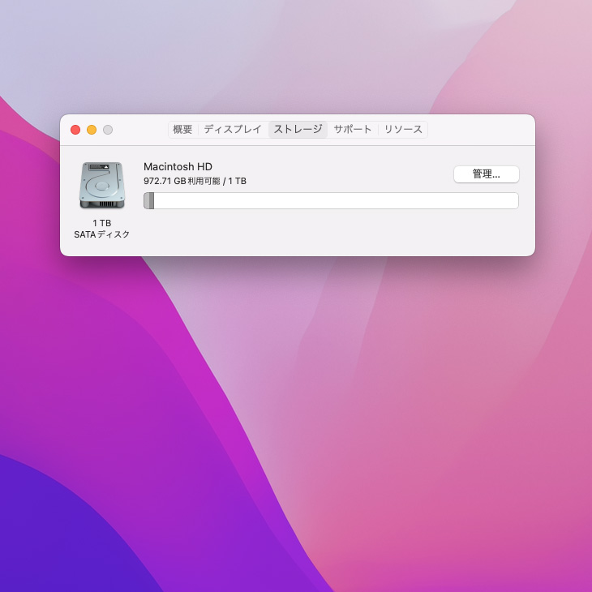Click the 972.71 GB 利用可能 / 1 TB text
592x592 pixels.
195,181
